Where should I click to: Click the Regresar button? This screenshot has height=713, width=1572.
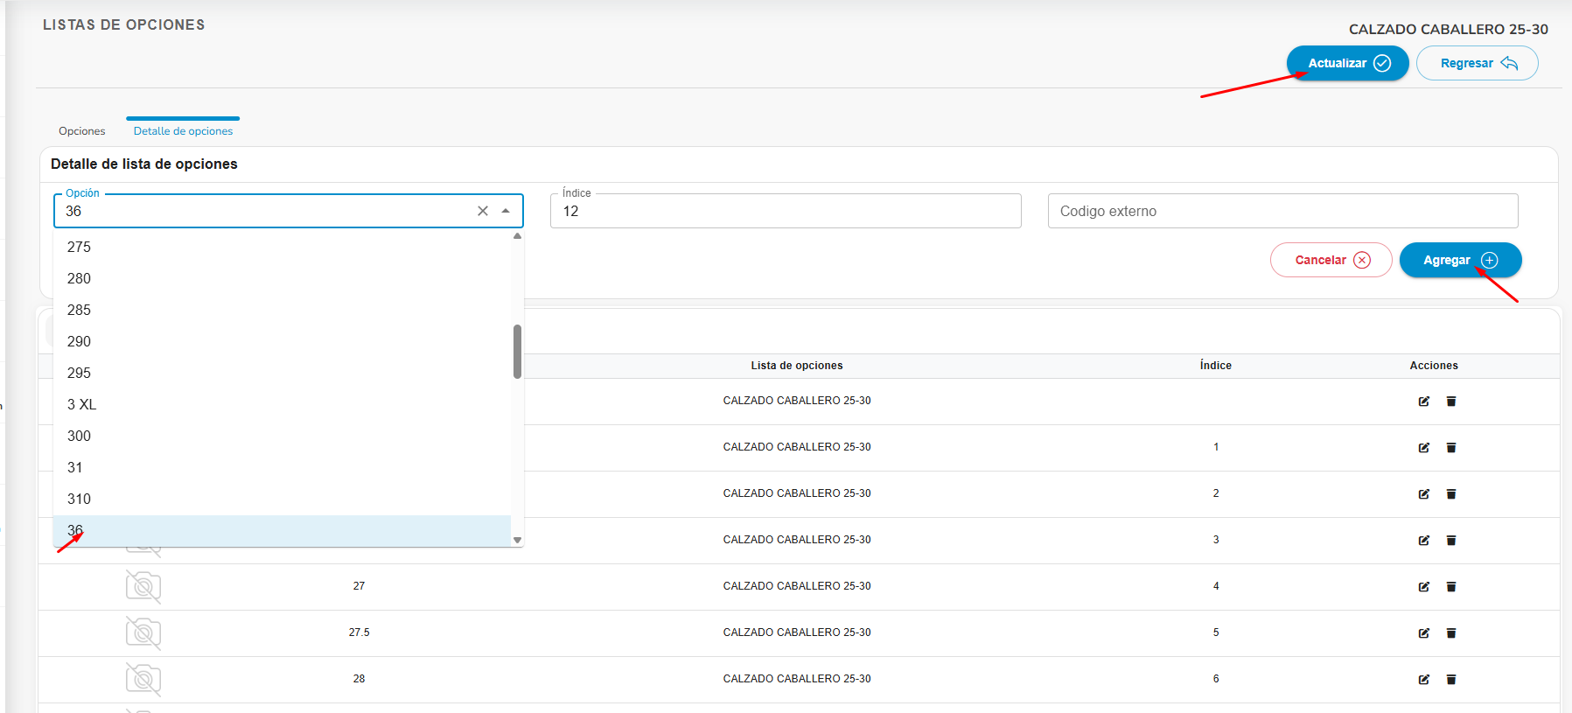1477,63
